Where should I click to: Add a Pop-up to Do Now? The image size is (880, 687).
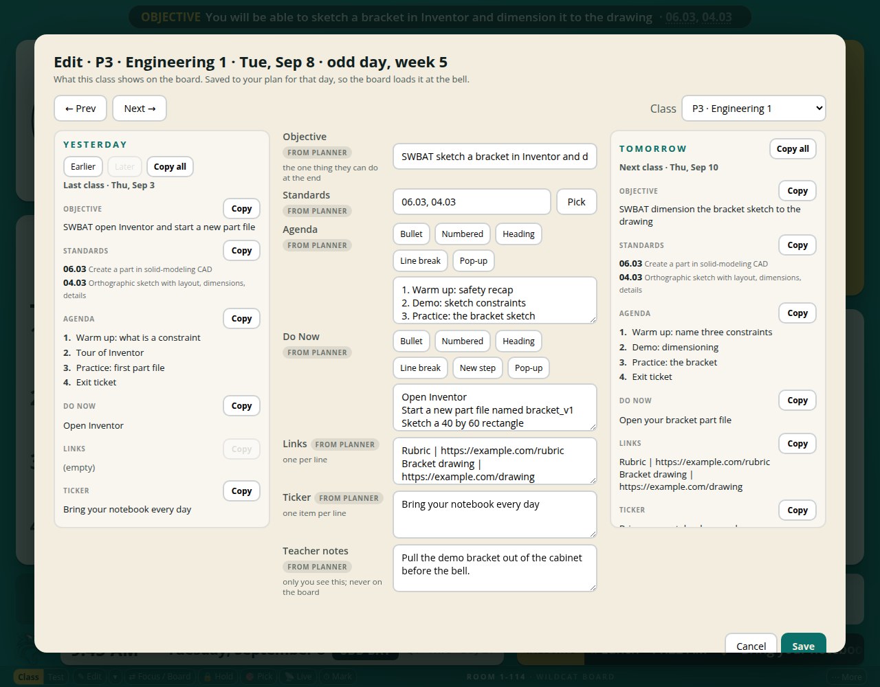click(x=528, y=368)
